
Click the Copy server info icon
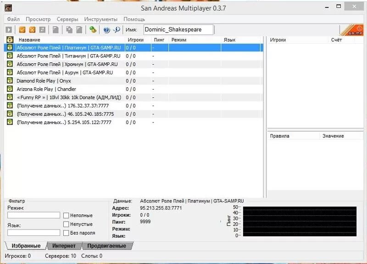point(69,30)
